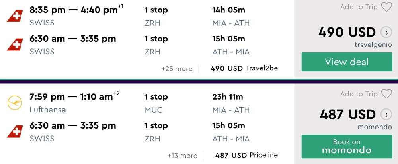
Task: Select the 7:59 pm Lufthansa departure leg
Action: [x=71, y=97]
